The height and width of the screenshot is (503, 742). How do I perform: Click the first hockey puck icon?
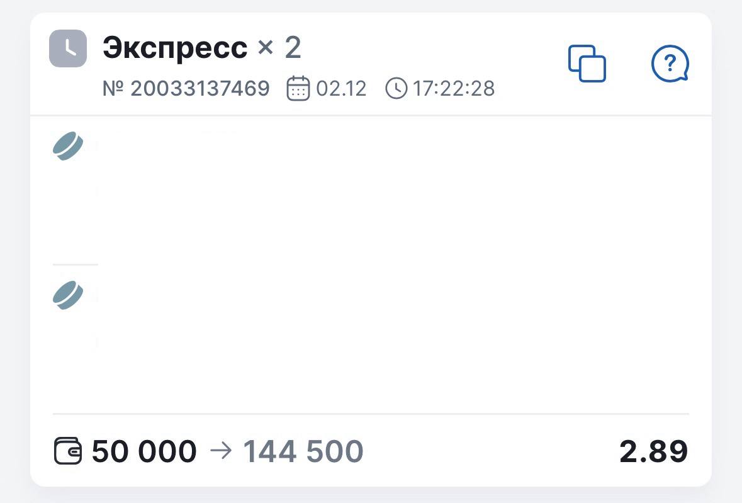point(67,146)
